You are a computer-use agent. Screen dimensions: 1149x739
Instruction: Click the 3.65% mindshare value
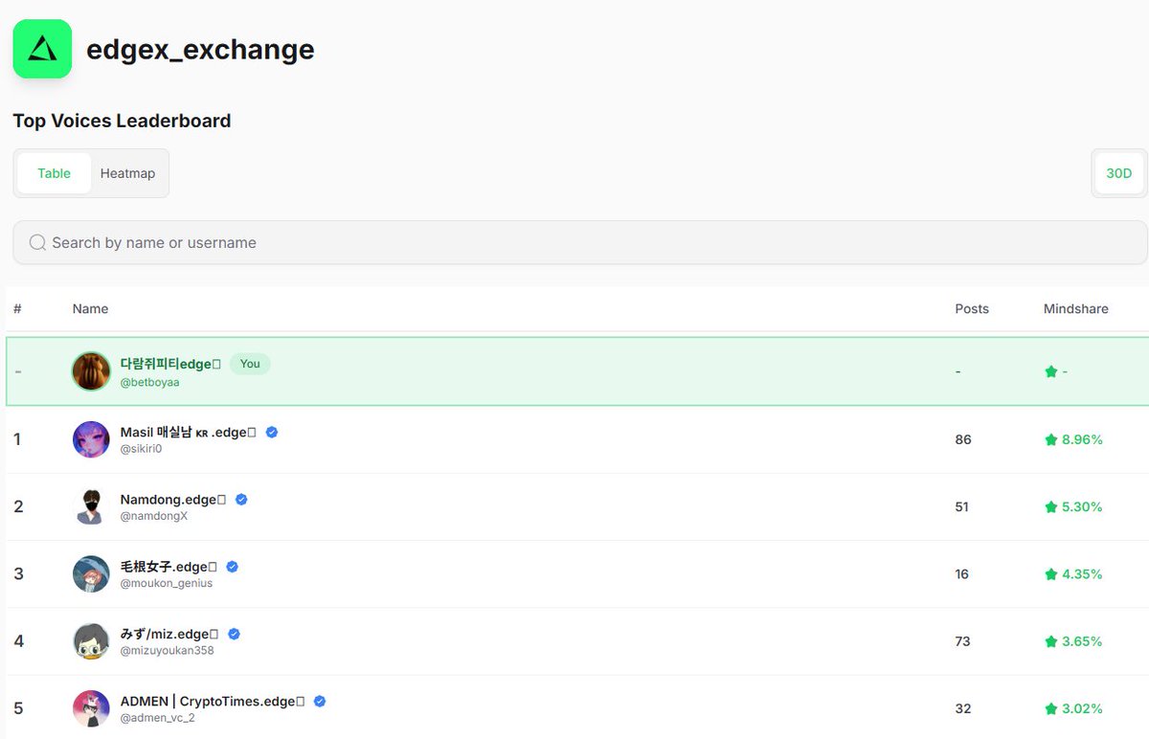click(x=1082, y=641)
